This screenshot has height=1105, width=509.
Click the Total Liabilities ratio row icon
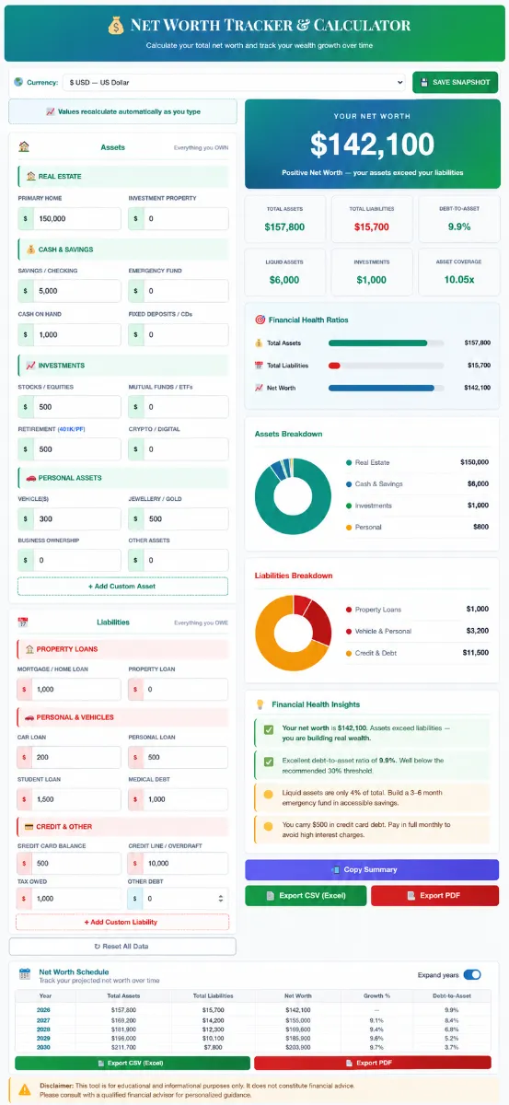260,366
